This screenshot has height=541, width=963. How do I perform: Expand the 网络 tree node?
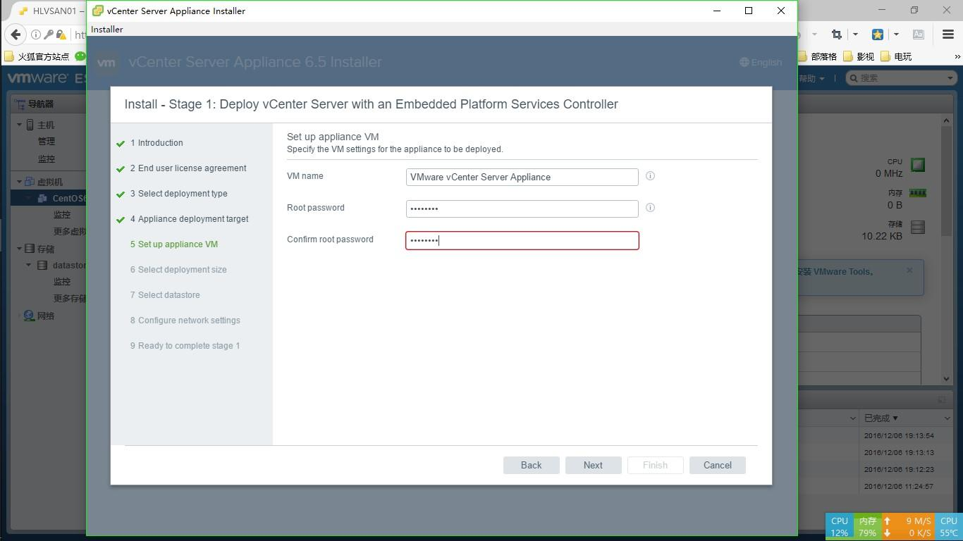[x=20, y=316]
